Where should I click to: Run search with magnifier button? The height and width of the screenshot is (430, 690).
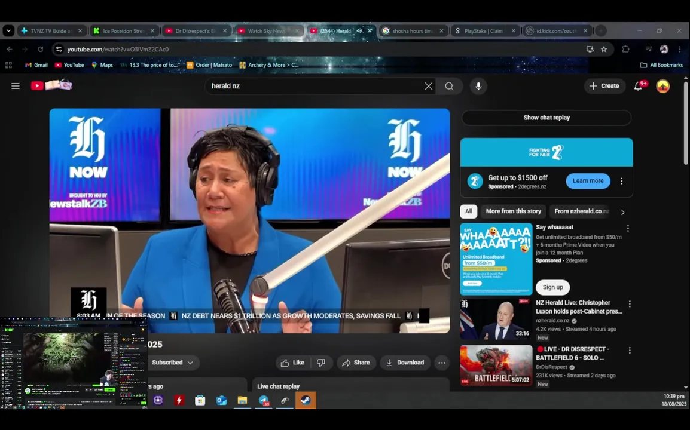449,86
